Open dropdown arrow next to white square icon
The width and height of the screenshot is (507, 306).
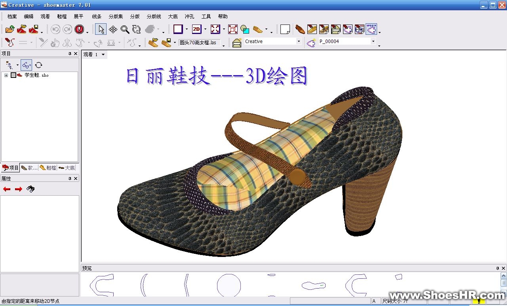coord(187,29)
